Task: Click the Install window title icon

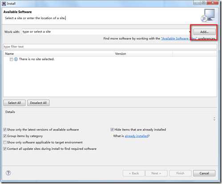Action: pos(4,4)
